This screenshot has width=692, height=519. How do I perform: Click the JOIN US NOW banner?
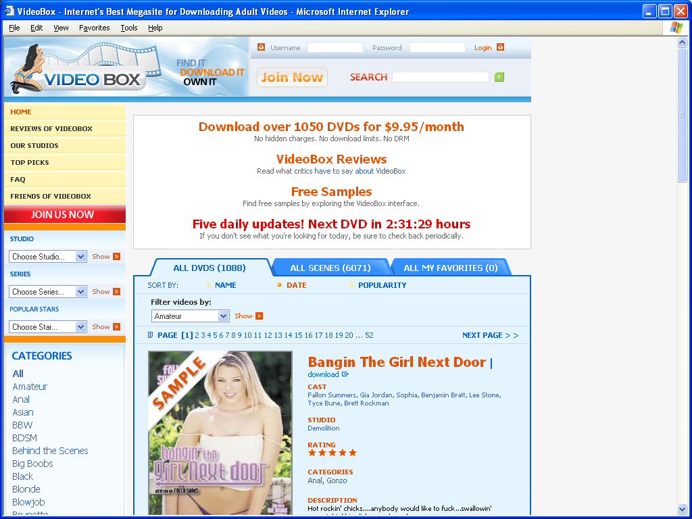point(64,214)
